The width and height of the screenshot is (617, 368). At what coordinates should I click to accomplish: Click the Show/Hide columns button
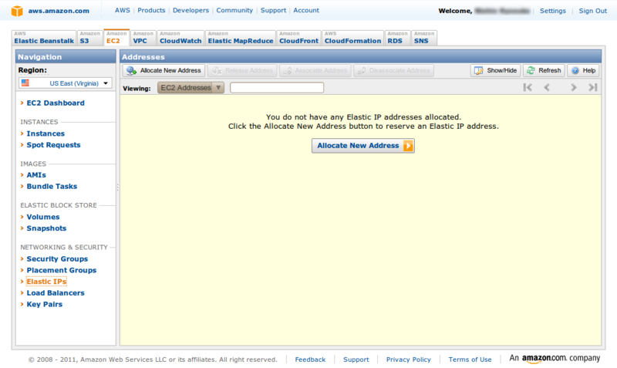495,70
